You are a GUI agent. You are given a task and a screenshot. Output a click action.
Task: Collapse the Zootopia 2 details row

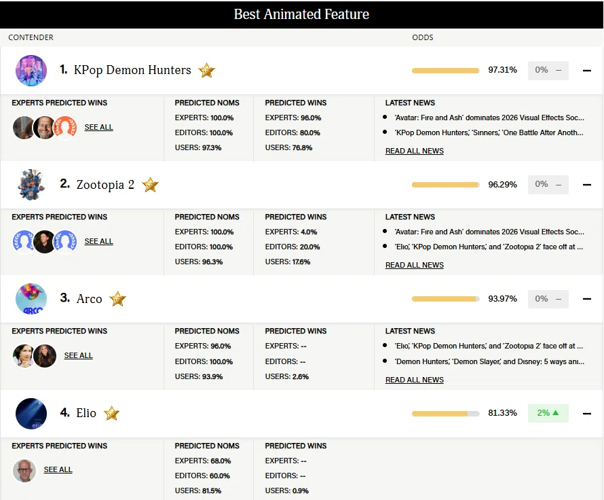(x=586, y=185)
